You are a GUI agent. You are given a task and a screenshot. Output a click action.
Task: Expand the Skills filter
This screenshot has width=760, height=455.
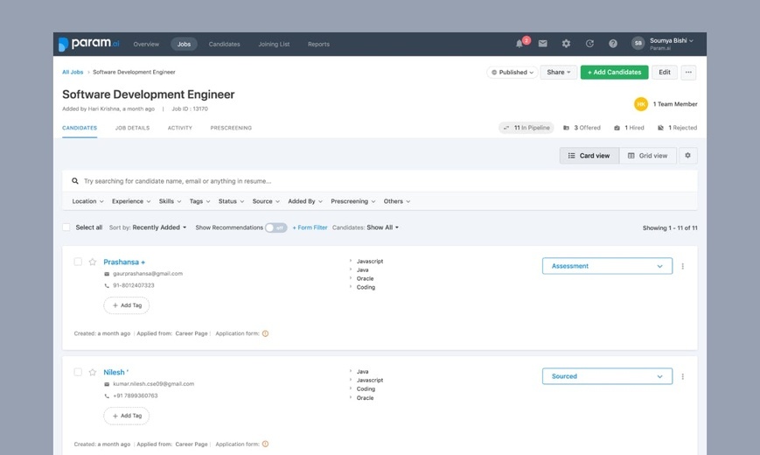170,201
